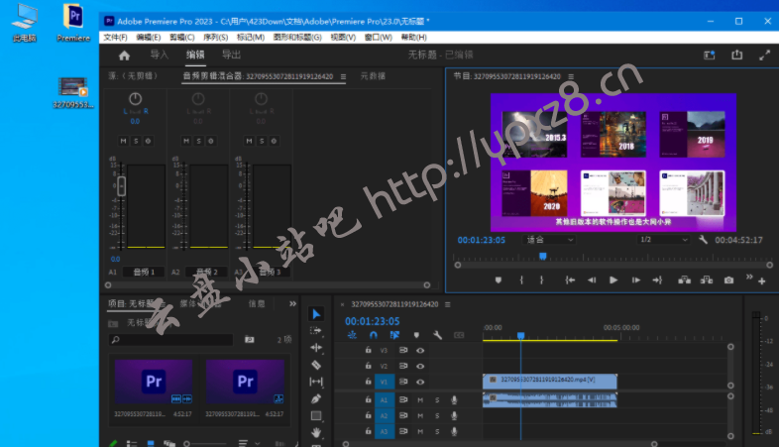Image resolution: width=779 pixels, height=447 pixels.
Task: Open Program monitor settings wrench
Action: (x=703, y=240)
